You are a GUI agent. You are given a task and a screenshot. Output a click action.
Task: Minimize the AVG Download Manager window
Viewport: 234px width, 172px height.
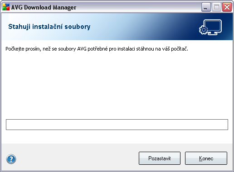206,7
